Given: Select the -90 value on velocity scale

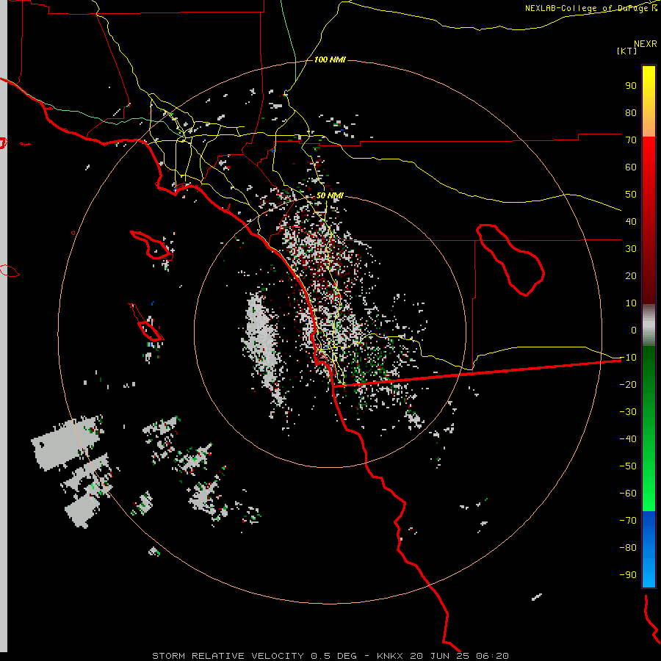Looking at the screenshot, I should 628,575.
